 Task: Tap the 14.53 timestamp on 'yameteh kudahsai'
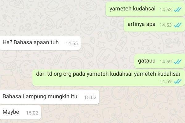166,10
